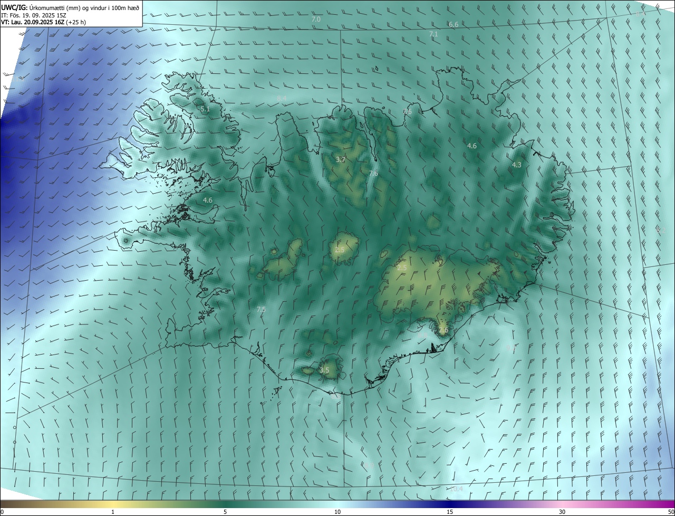
Task: Click the 6.6 value on the map
Action: pyautogui.click(x=453, y=25)
